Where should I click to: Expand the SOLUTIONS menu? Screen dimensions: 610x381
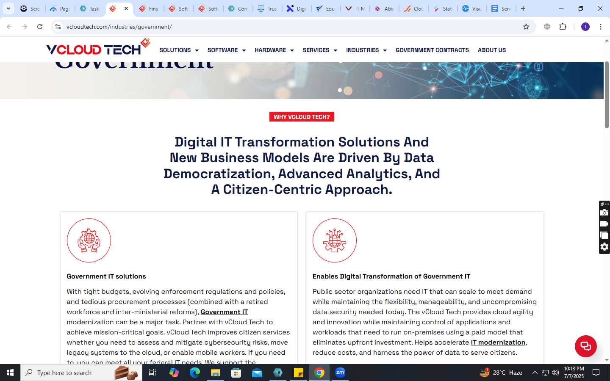coord(179,50)
